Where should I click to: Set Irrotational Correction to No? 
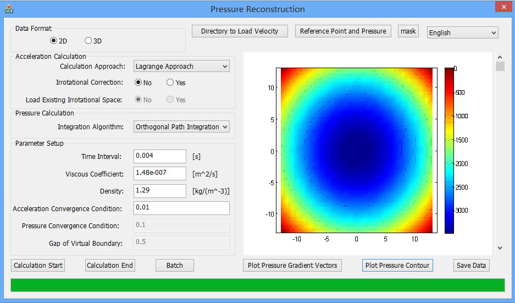click(x=139, y=82)
